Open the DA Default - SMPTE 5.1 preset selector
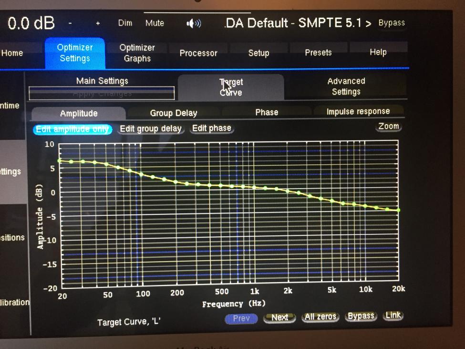 (298, 23)
